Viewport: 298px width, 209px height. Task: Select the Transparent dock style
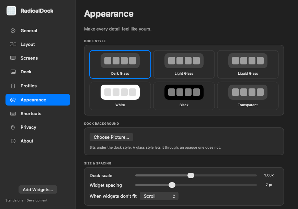click(248, 96)
